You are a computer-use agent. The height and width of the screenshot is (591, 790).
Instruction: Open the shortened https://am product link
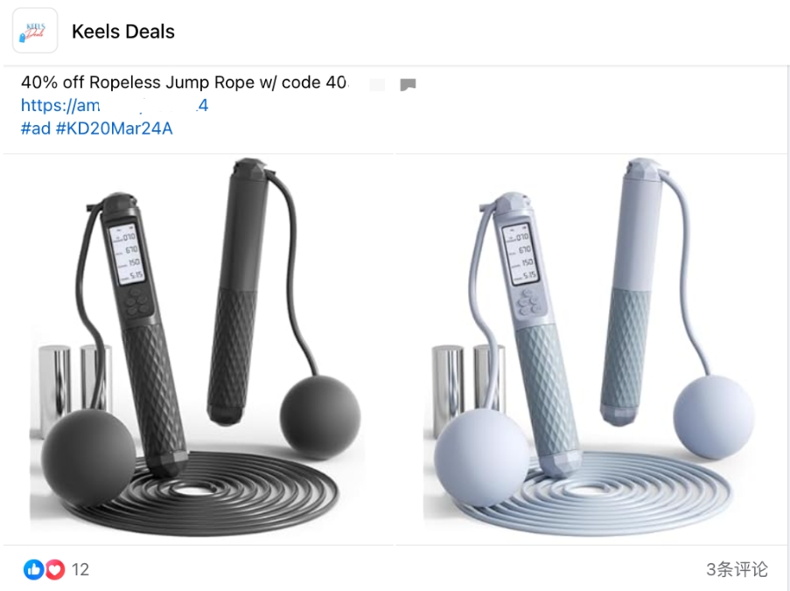(x=115, y=105)
